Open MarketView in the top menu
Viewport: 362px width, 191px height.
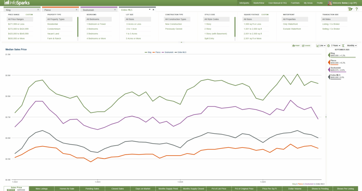[259, 3]
